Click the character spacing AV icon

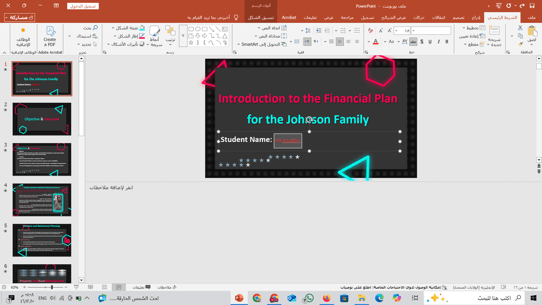(x=405, y=41)
